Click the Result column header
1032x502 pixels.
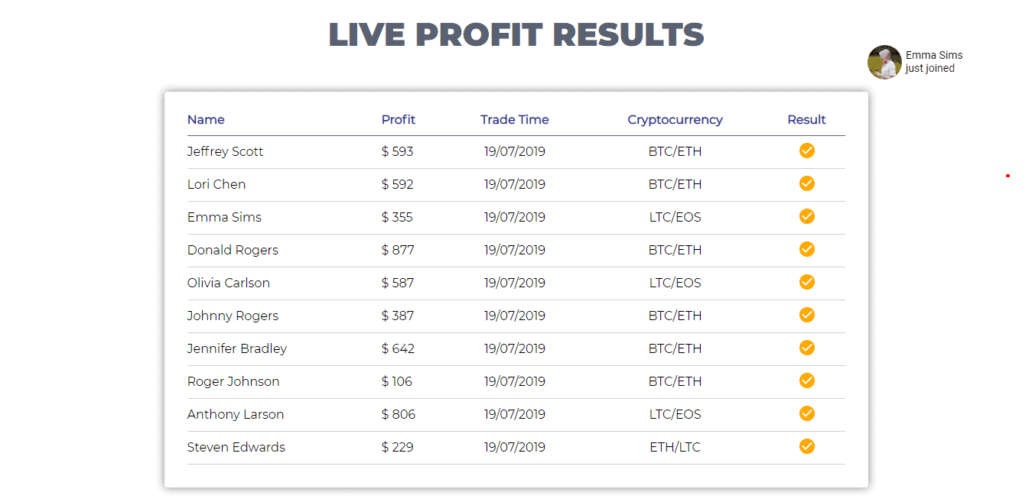click(x=807, y=120)
